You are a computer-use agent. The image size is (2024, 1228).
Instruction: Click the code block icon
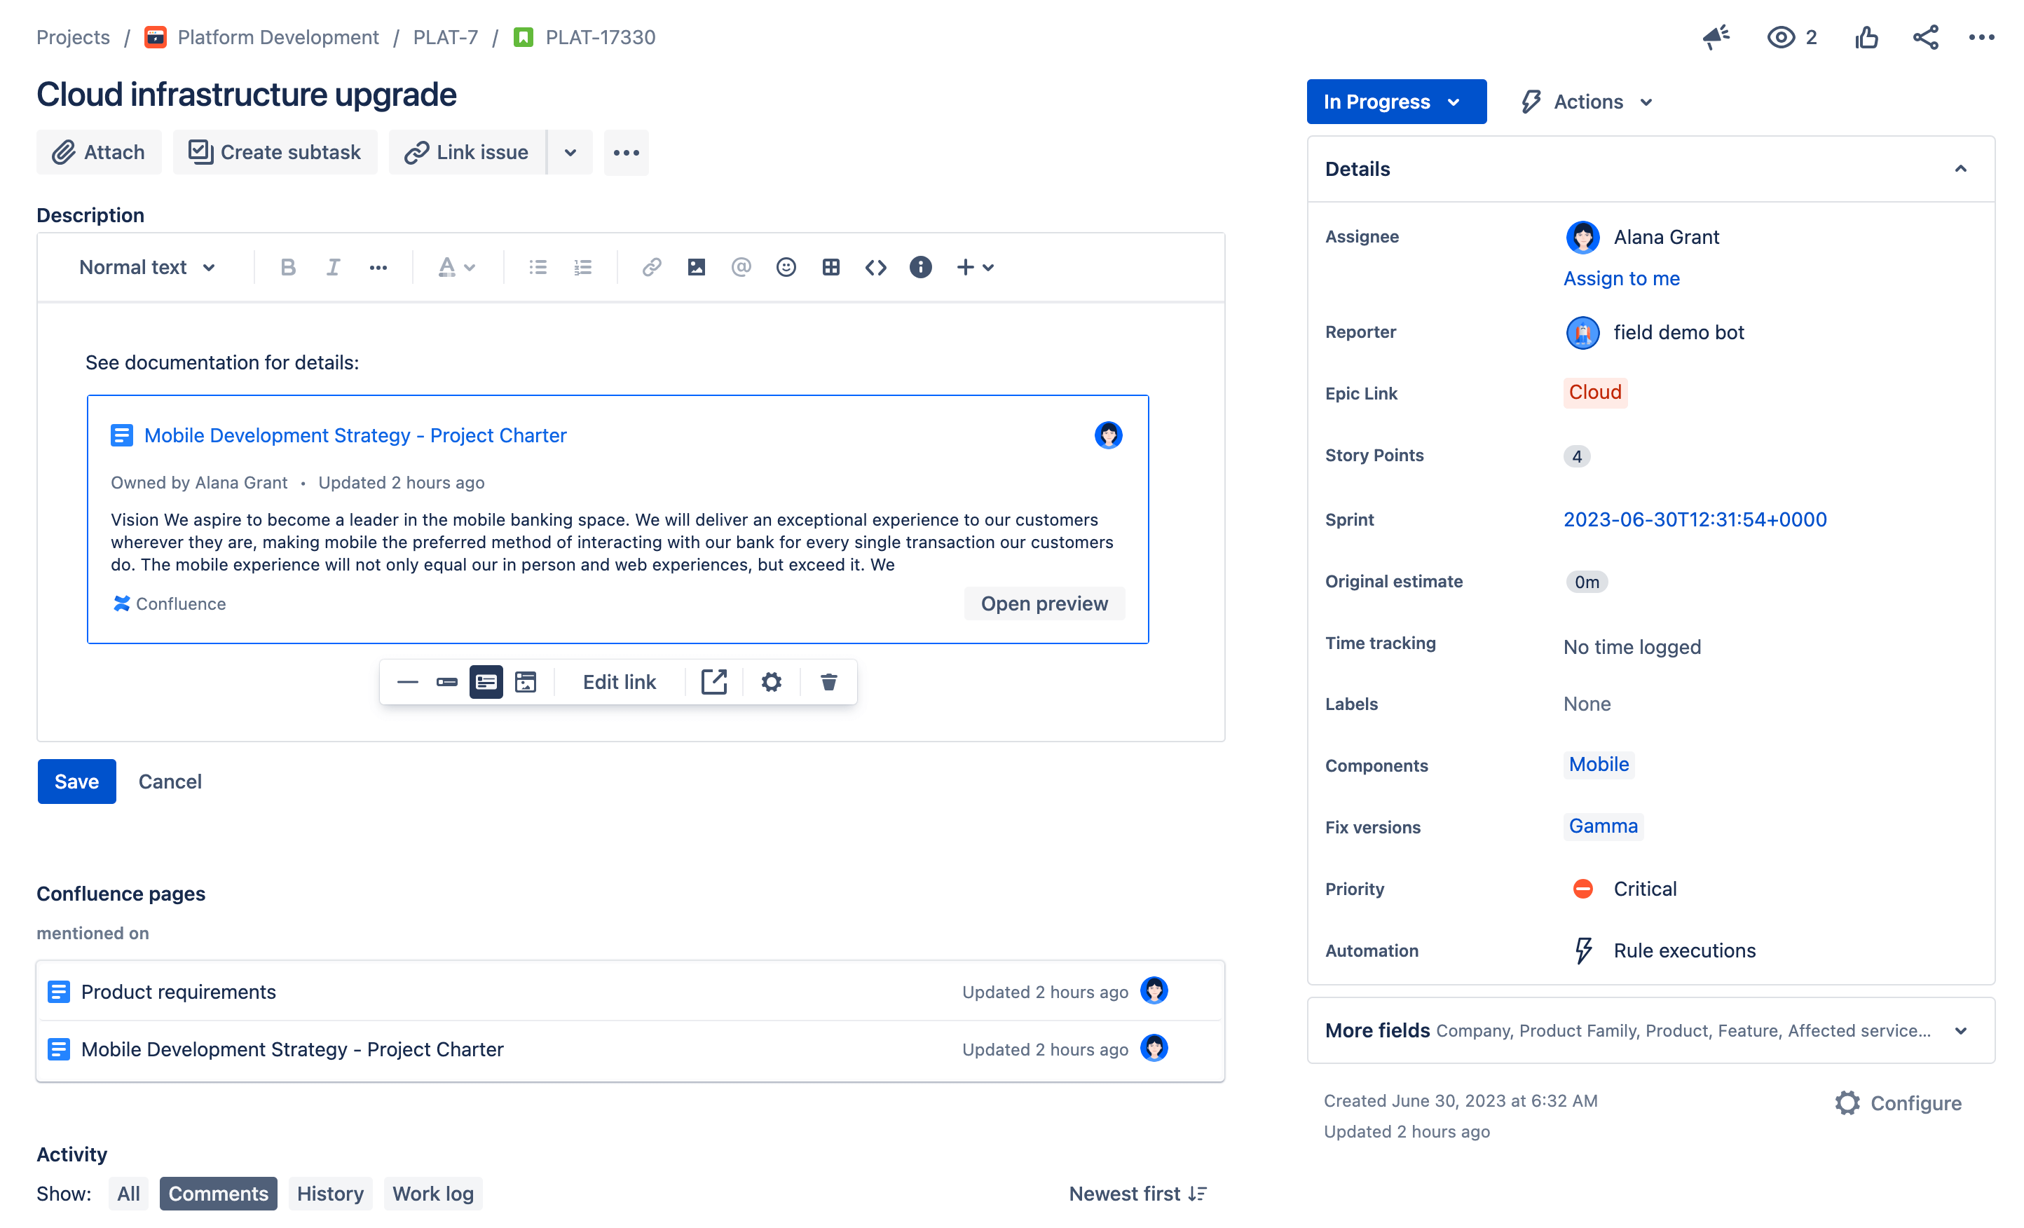(875, 266)
